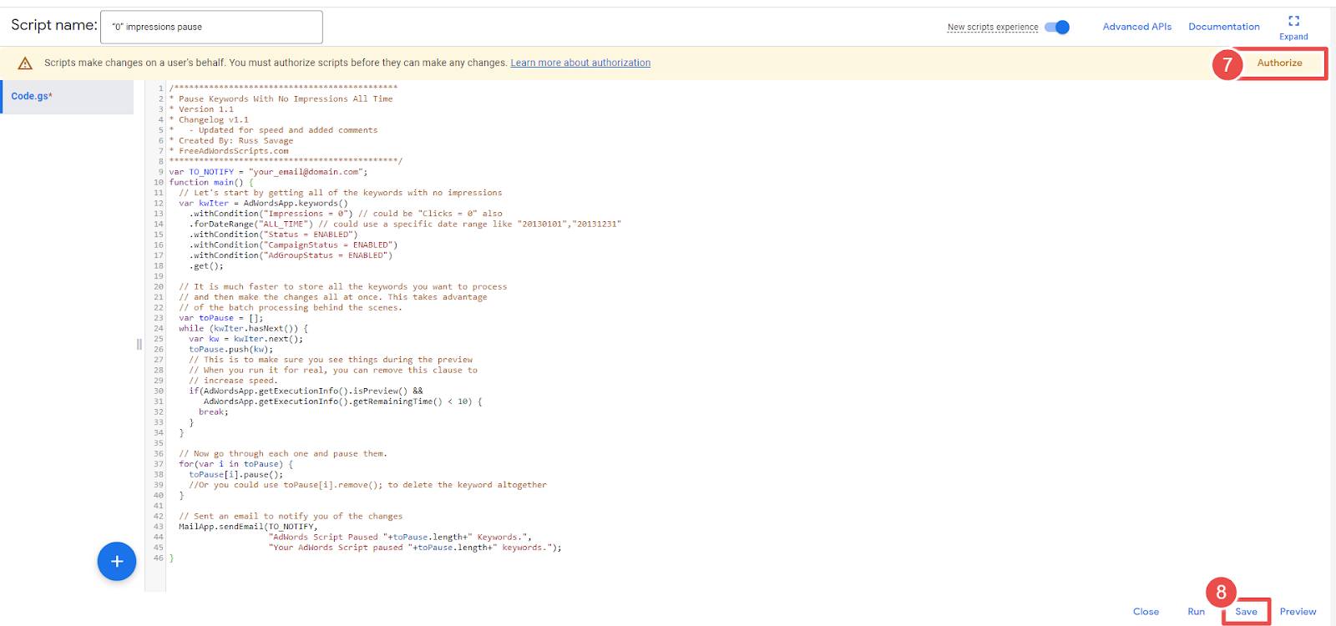Close the script editor
The width and height of the screenshot is (1336, 626).
[x=1146, y=612]
